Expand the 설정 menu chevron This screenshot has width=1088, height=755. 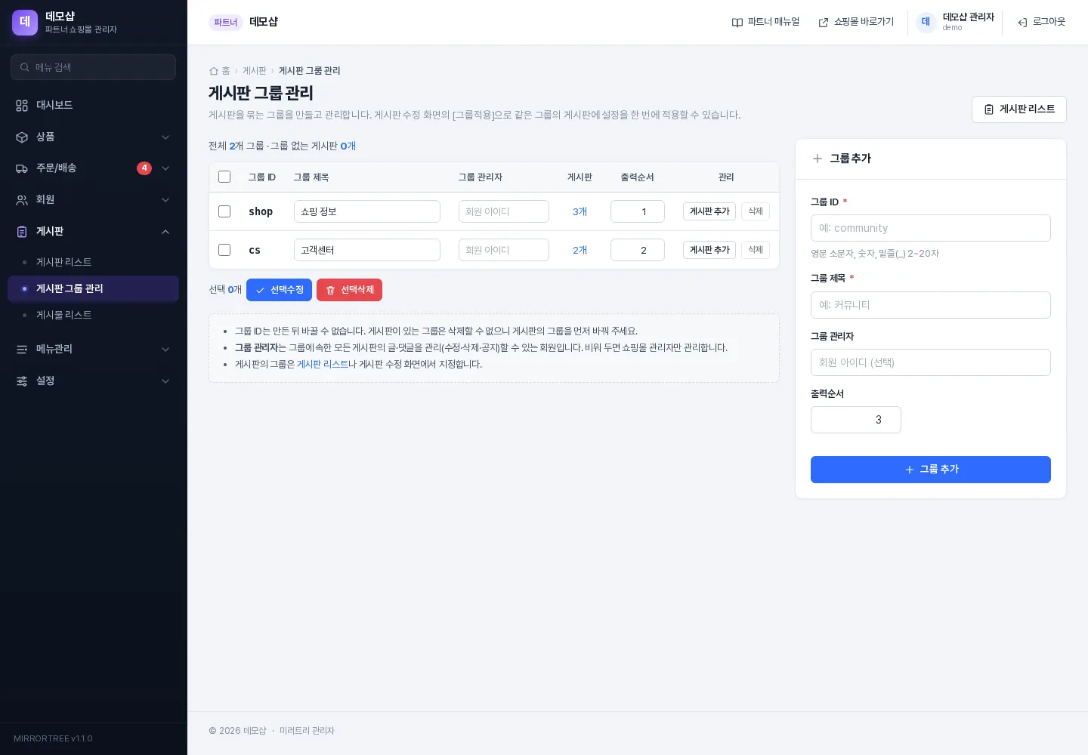click(165, 381)
